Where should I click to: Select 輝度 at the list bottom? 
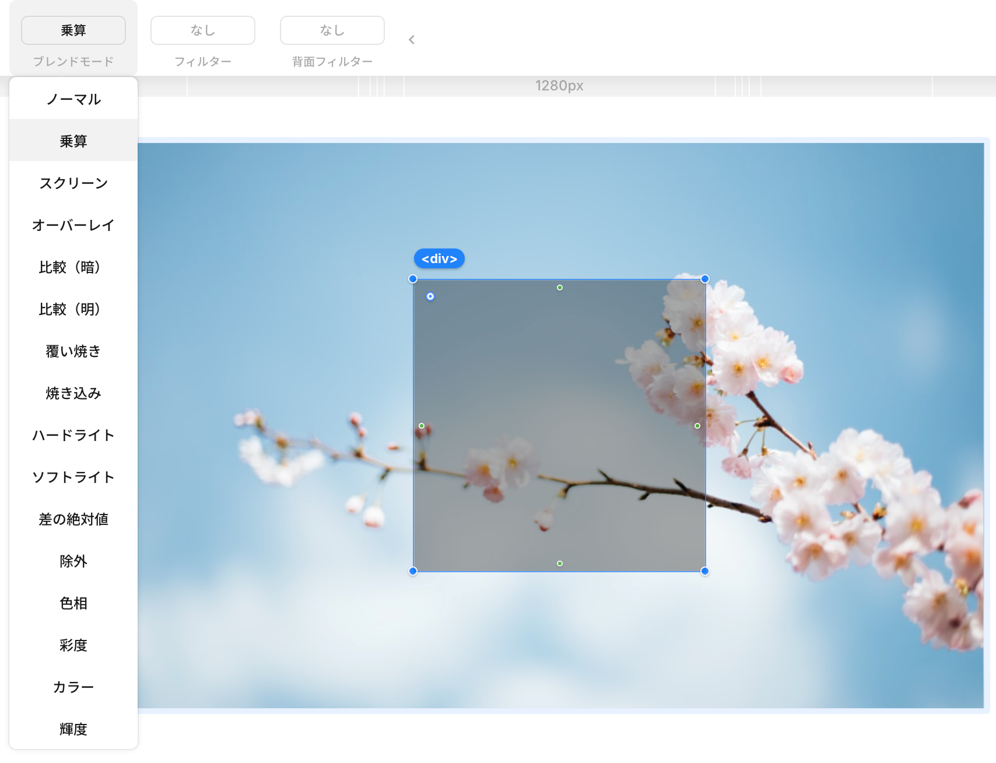coord(73,729)
